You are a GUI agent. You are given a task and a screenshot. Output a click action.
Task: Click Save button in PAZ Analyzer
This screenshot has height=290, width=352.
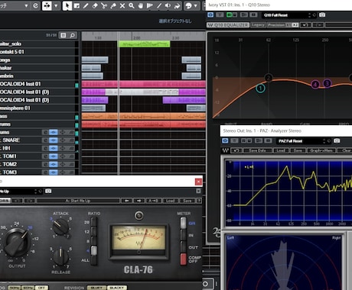tap(298, 150)
